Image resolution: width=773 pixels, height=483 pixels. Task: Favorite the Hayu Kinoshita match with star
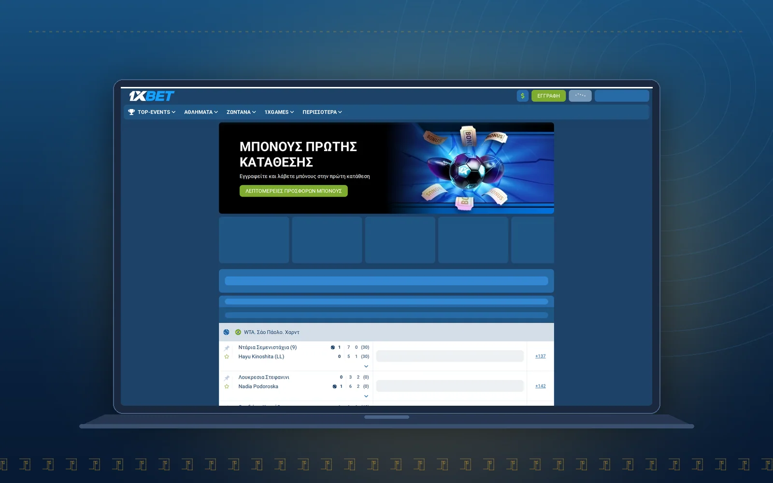click(x=227, y=357)
